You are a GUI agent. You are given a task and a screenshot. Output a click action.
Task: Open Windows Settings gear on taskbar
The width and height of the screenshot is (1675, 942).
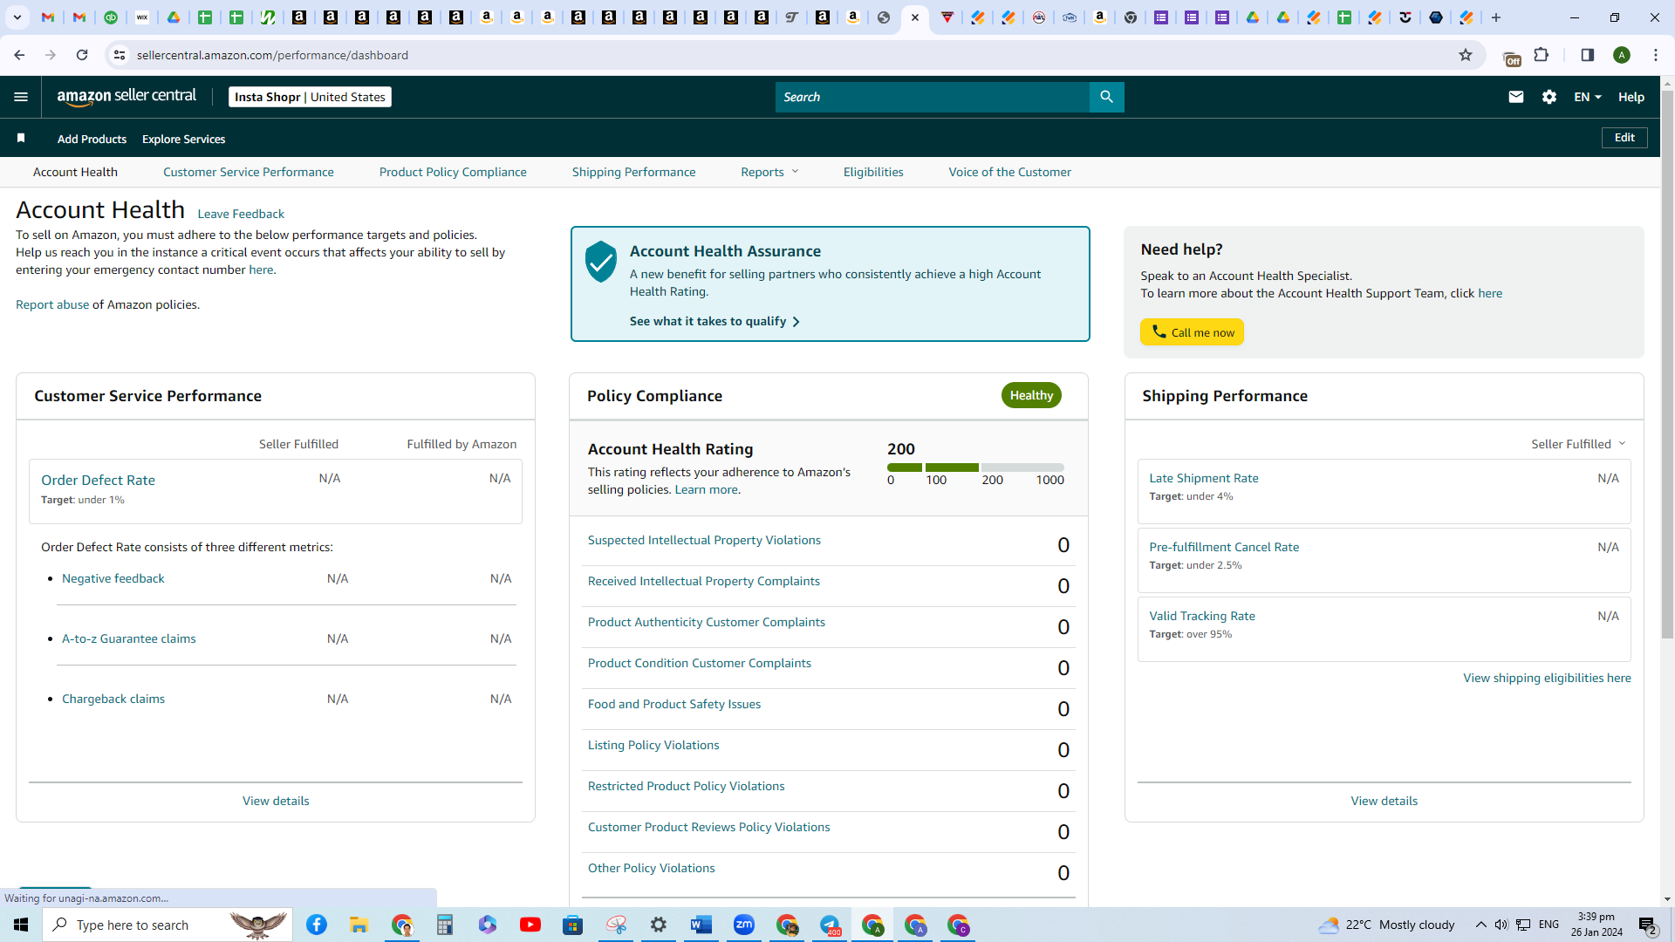659,925
